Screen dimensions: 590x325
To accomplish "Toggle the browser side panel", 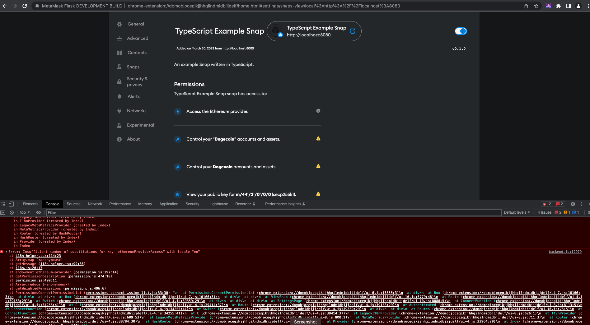I will tap(569, 6).
